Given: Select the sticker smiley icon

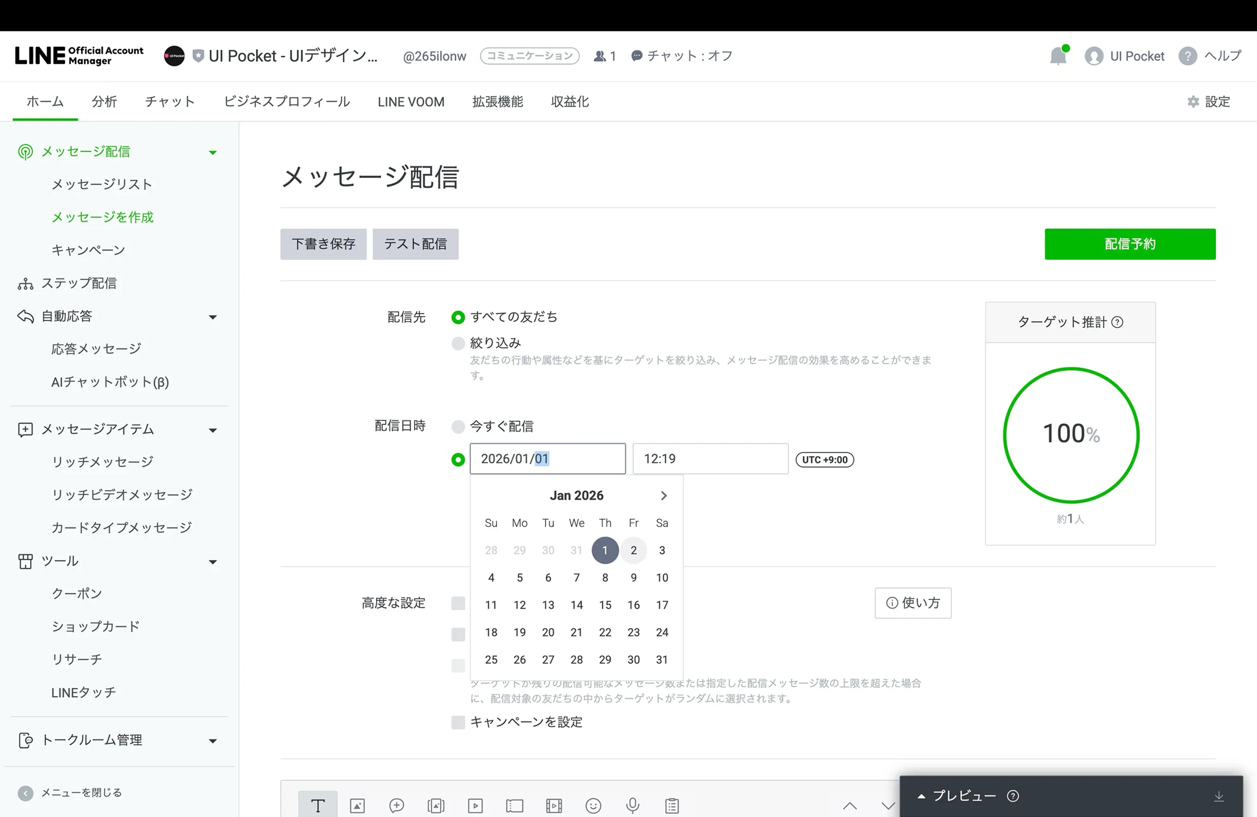Looking at the screenshot, I should [593, 805].
